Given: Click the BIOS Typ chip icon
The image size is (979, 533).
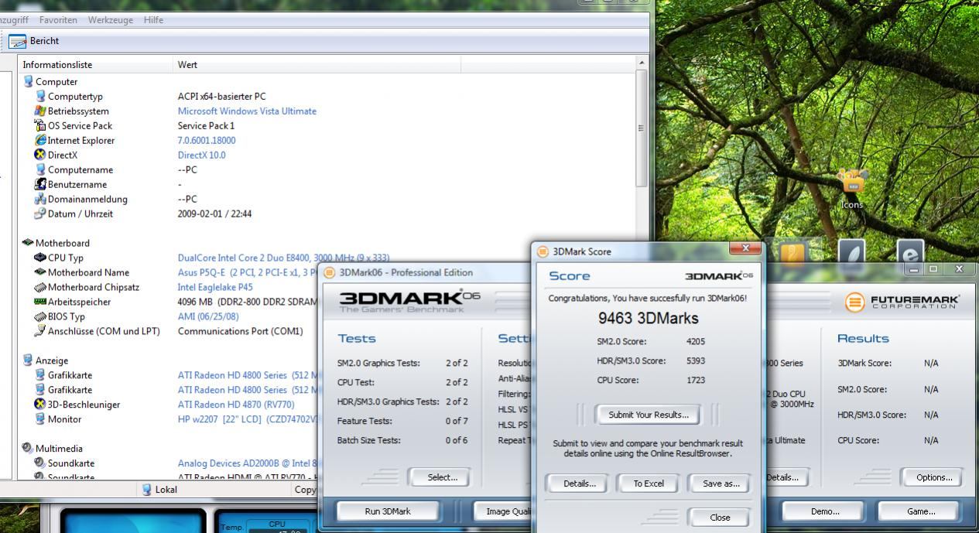Looking at the screenshot, I should point(41,316).
